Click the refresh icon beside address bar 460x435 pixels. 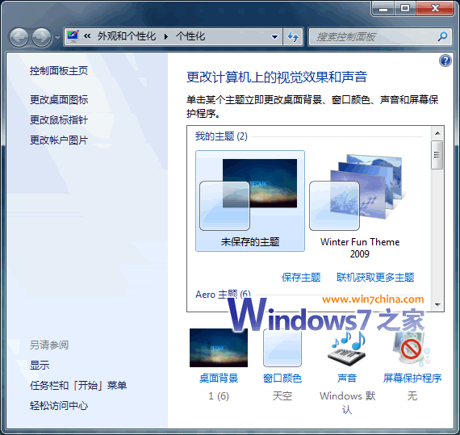[293, 36]
